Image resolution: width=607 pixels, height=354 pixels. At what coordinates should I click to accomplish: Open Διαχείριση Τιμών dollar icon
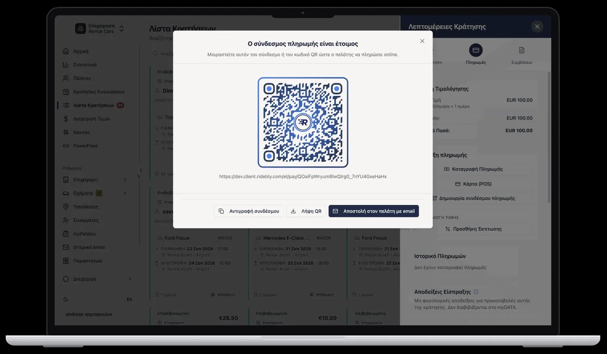[66, 119]
